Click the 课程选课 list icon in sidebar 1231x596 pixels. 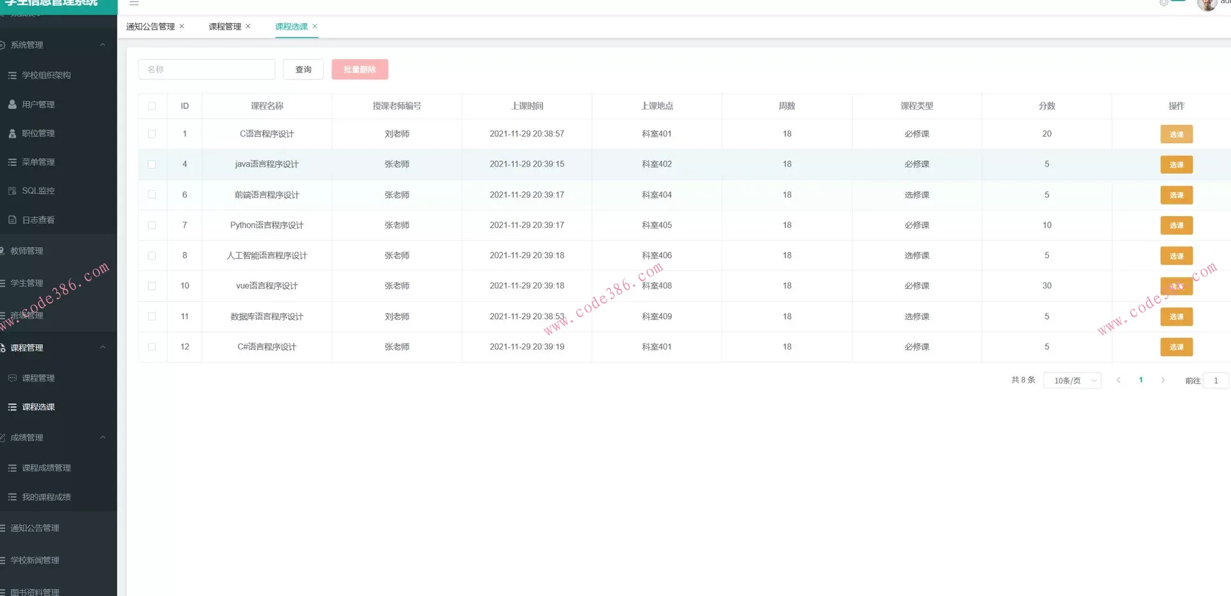pos(12,407)
